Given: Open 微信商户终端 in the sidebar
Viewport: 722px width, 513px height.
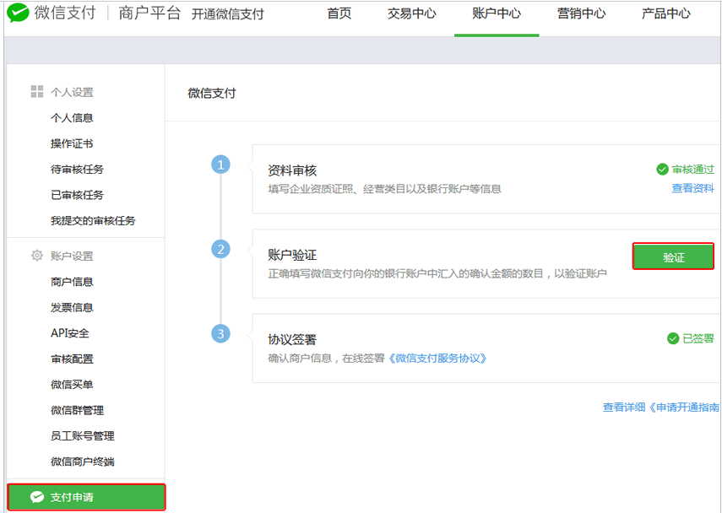Looking at the screenshot, I should [83, 462].
